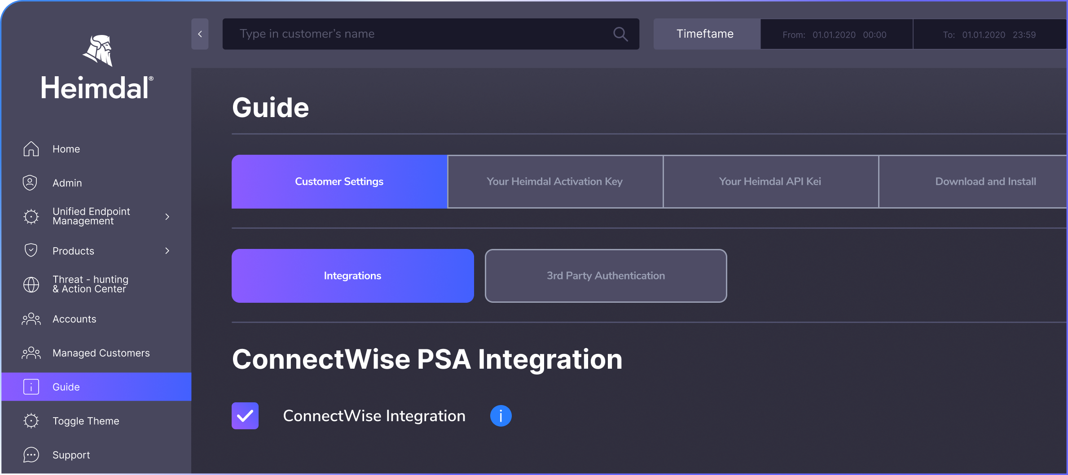Click the 3rd Party Authentication button

tap(606, 276)
